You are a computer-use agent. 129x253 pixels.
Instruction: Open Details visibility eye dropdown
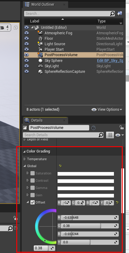[x=119, y=135]
